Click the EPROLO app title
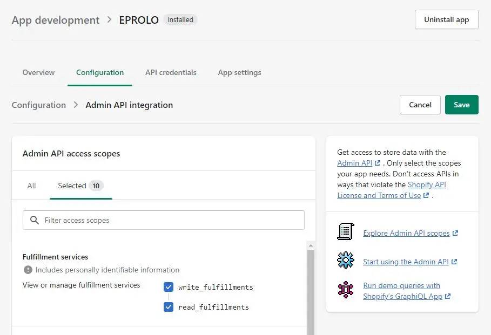 pyautogui.click(x=139, y=20)
